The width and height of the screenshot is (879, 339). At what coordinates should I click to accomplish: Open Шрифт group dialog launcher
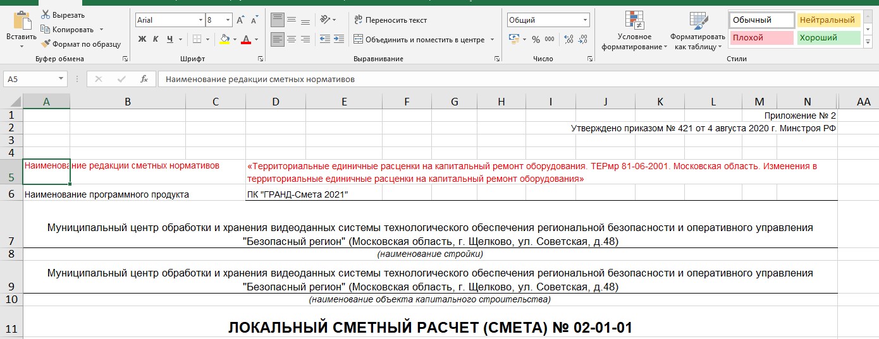(261, 59)
